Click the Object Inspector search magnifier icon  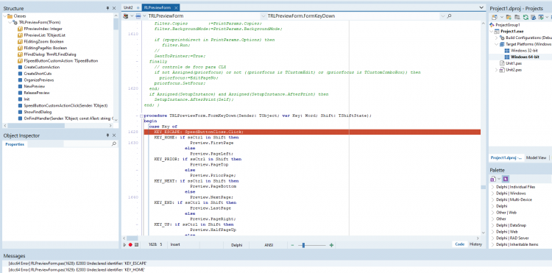pos(113,144)
